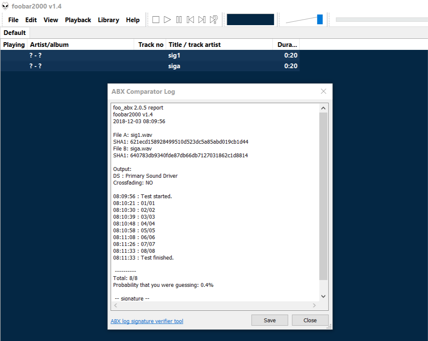Image resolution: width=428 pixels, height=341 pixels.
Task: Click the '-- signature --' line
Action: pos(132,298)
